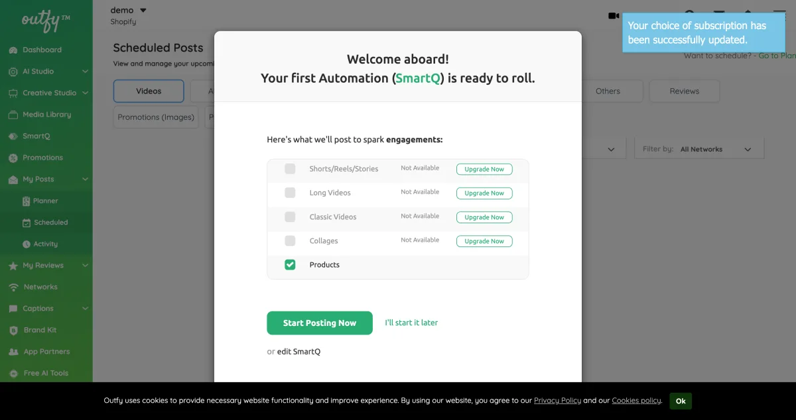Click the Networks wifi icon

[x=13, y=288]
